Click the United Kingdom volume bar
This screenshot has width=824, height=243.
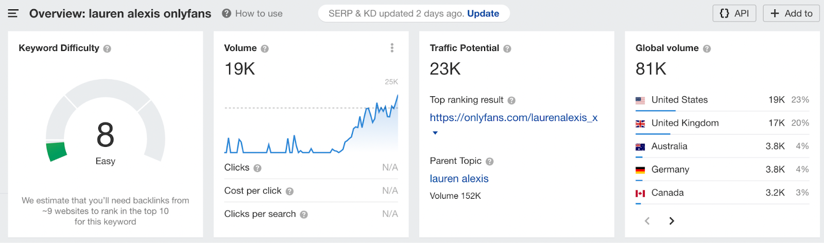[653, 134]
